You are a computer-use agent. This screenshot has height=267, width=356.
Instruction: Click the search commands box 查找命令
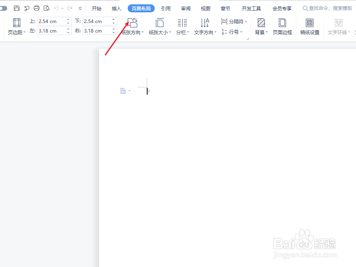pyautogui.click(x=327, y=8)
